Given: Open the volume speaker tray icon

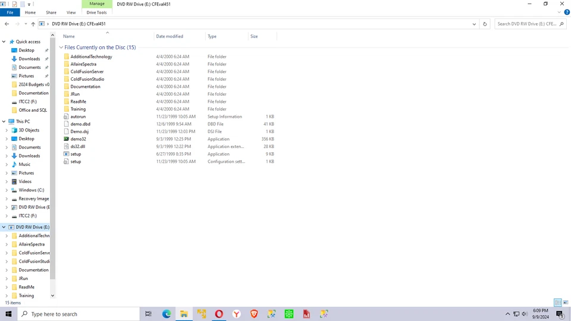Looking at the screenshot, I should coord(525,314).
